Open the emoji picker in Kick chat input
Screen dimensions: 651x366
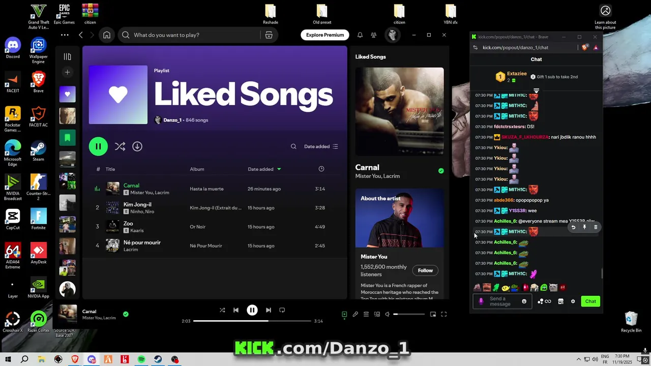[x=524, y=301]
